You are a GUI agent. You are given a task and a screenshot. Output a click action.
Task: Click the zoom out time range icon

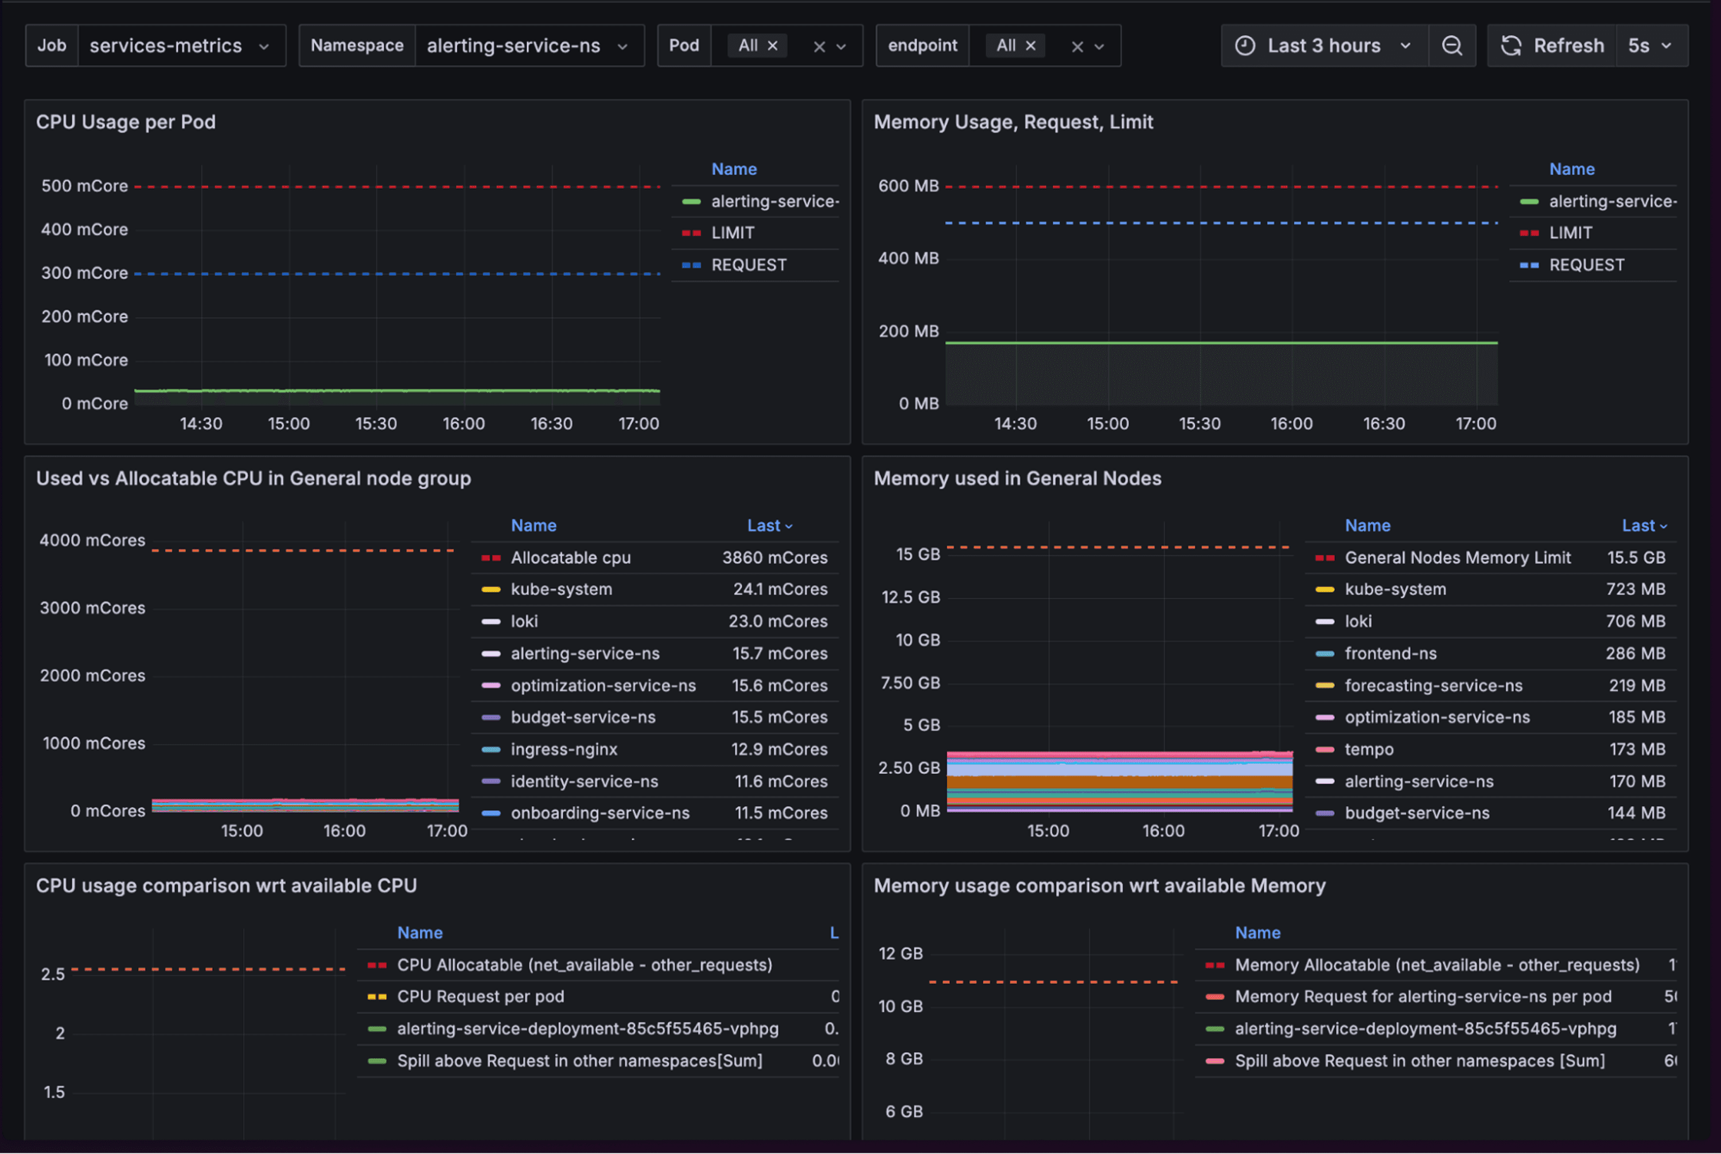pos(1451,46)
